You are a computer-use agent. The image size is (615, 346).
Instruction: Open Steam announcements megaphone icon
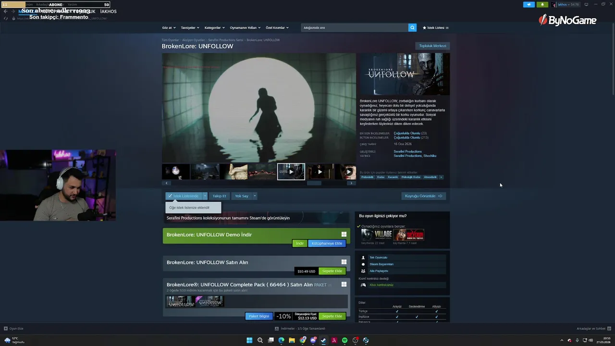click(529, 4)
